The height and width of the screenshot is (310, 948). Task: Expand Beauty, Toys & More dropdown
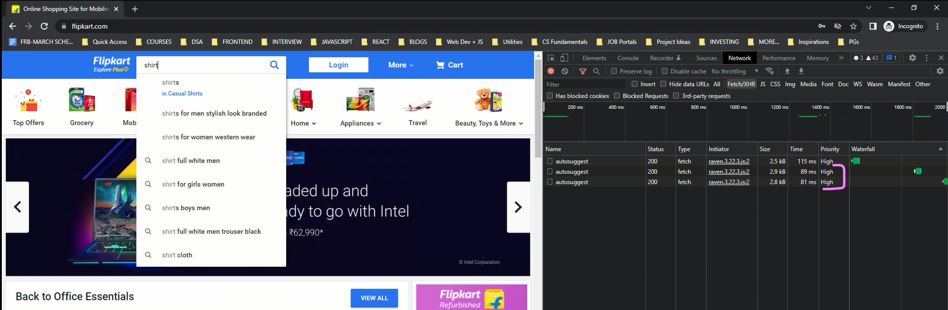489,123
